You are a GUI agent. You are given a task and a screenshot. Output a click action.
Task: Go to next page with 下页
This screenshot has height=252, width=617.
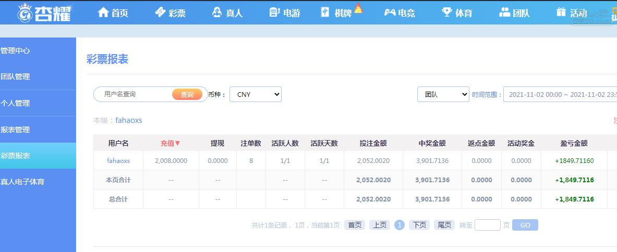coord(419,225)
